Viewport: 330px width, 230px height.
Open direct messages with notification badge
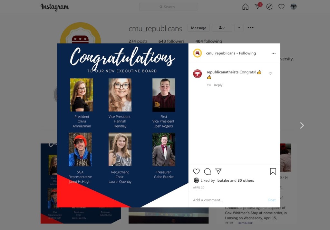[x=257, y=7]
